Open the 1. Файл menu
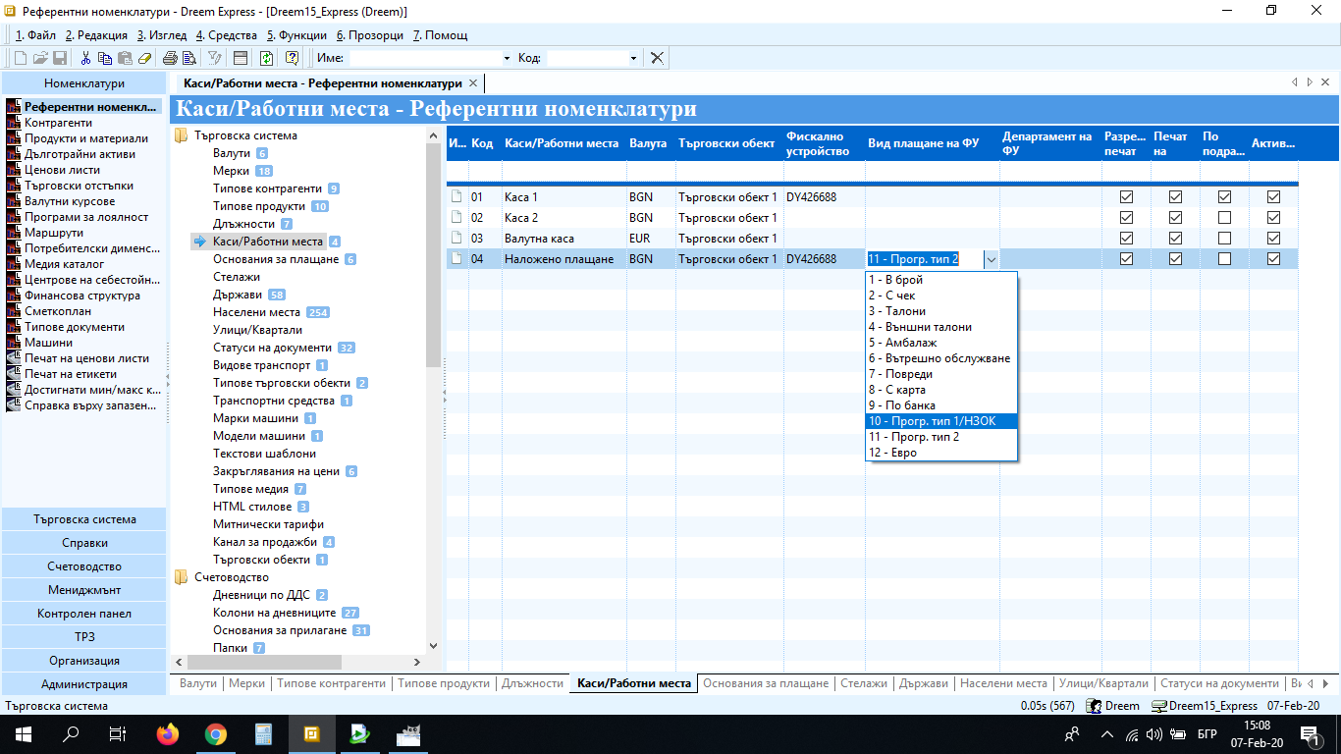This screenshot has width=1341, height=754. click(x=35, y=35)
